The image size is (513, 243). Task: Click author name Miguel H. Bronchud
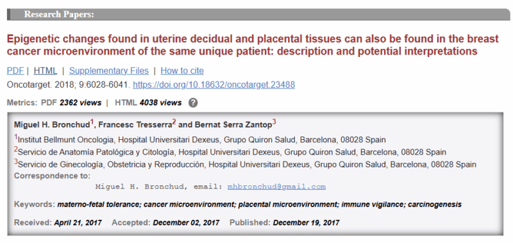point(52,124)
